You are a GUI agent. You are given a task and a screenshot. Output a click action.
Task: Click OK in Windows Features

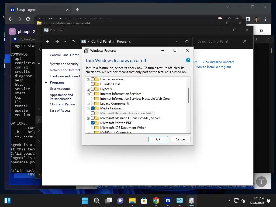point(158,139)
